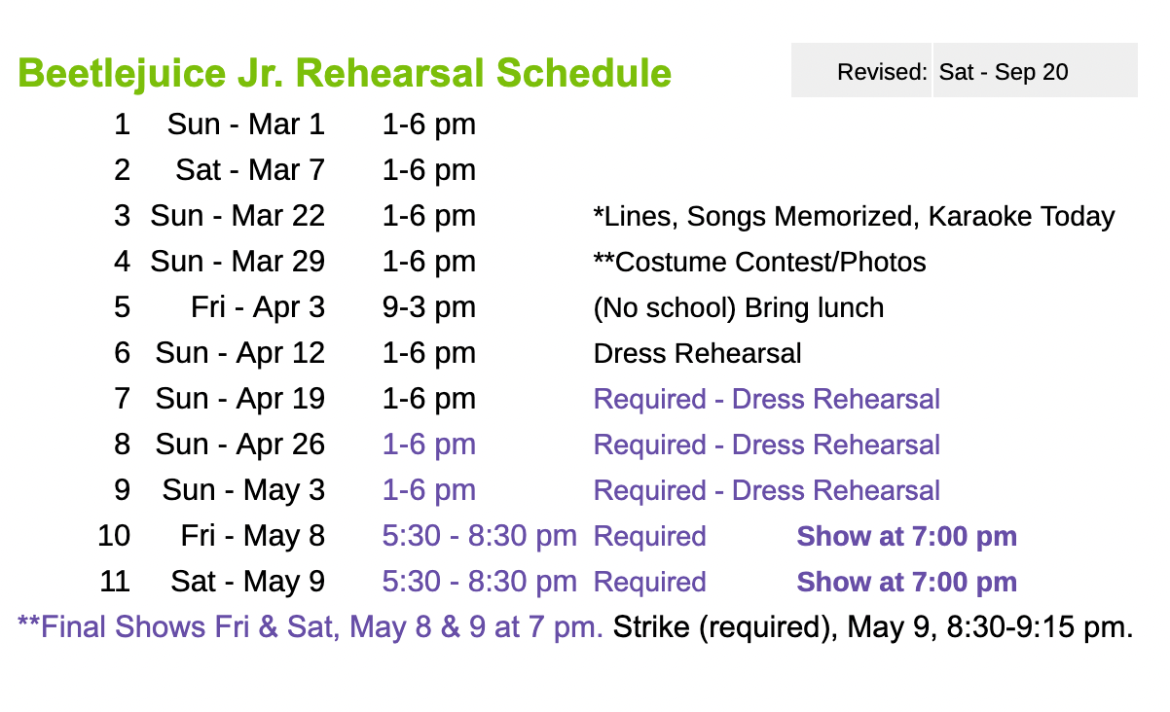Click Required - Dress Rehearsal for Apr 19

pos(766,399)
